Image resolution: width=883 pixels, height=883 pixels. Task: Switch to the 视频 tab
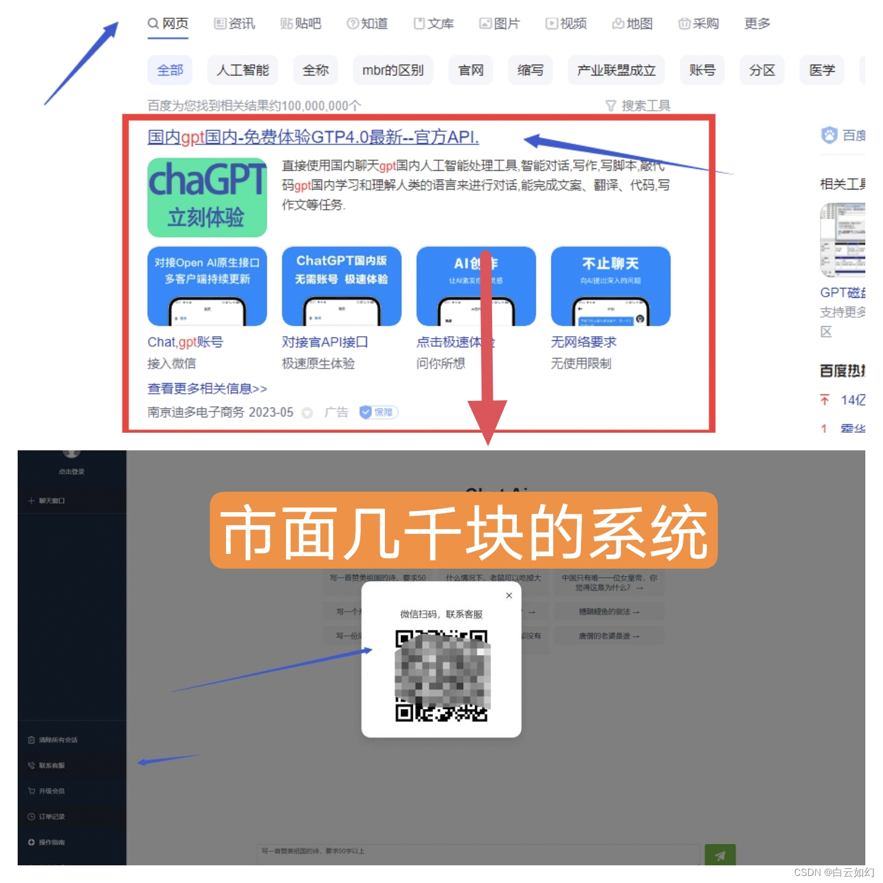566,24
